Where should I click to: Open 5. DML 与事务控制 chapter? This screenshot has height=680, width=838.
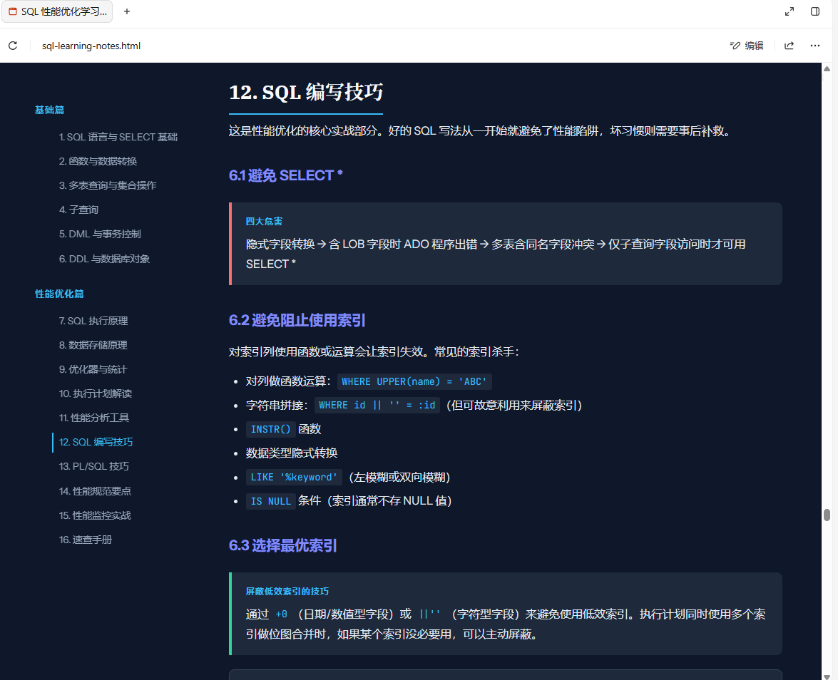pos(100,234)
